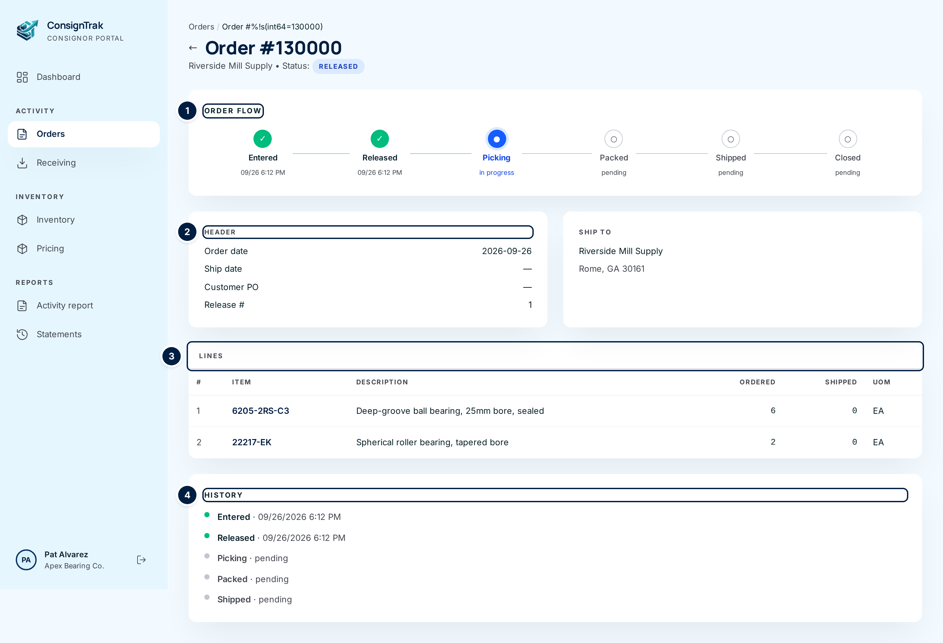The width and height of the screenshot is (943, 643).
Task: Click the Receiving download-tray icon
Action: [x=22, y=163]
